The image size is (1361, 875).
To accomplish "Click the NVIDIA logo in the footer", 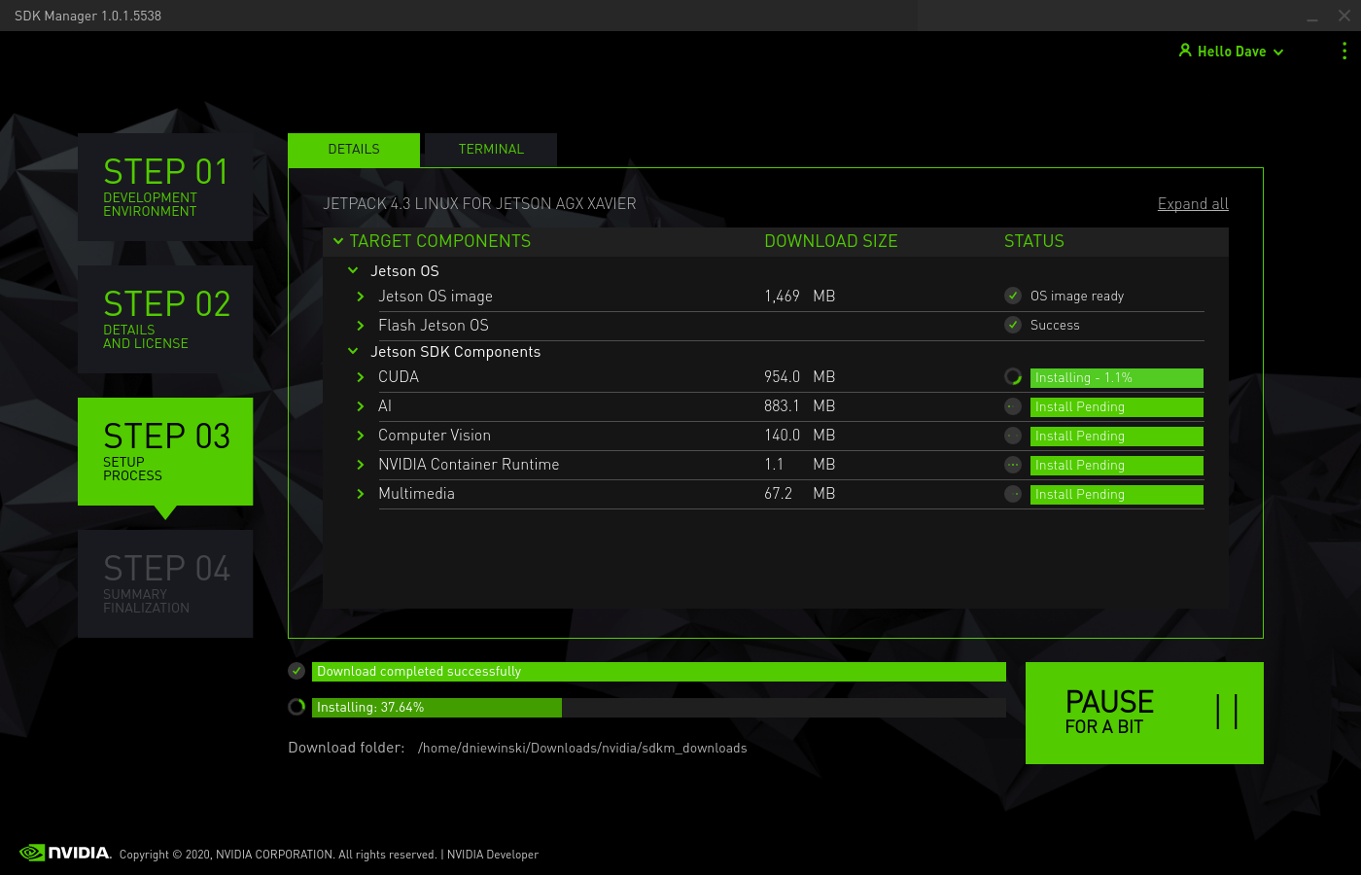I will (x=65, y=853).
